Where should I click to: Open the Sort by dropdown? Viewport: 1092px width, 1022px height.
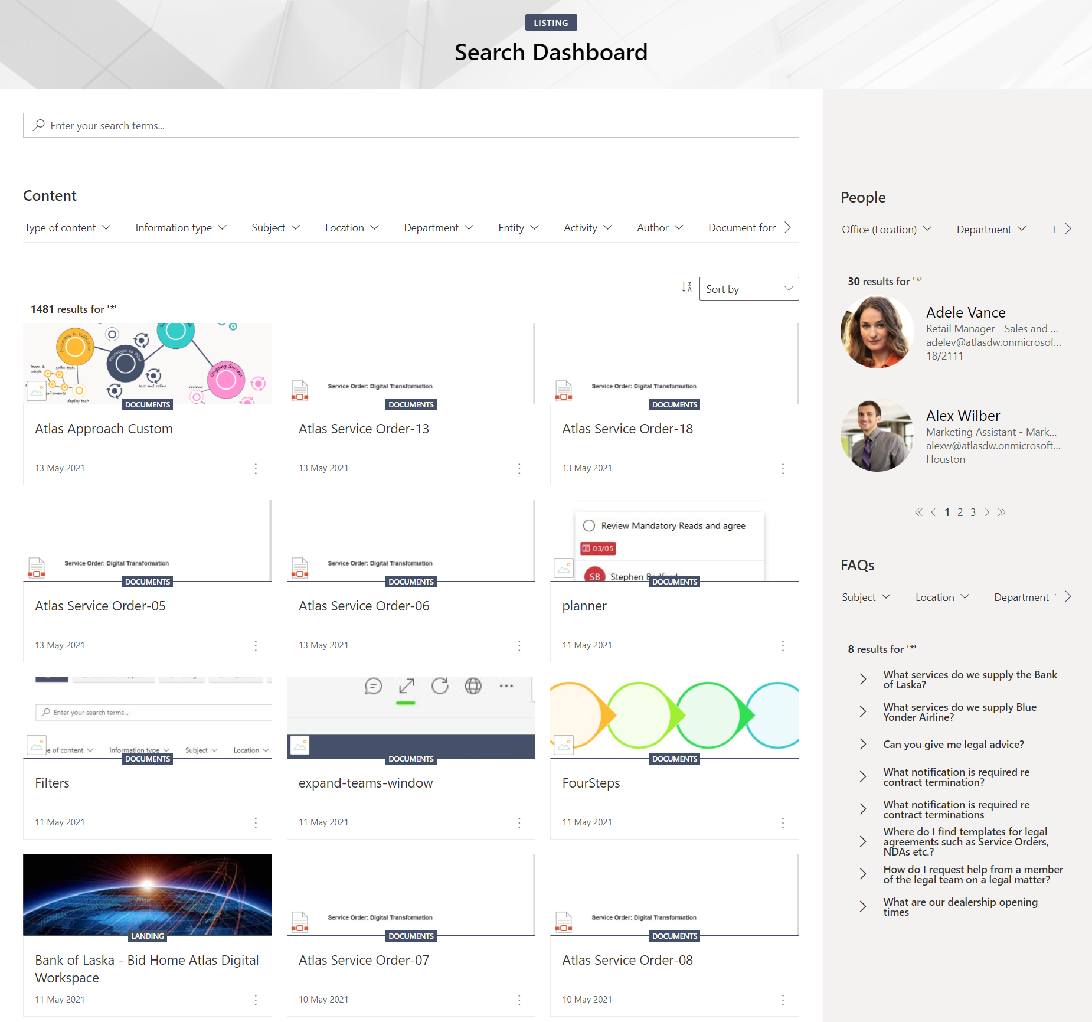coord(748,289)
